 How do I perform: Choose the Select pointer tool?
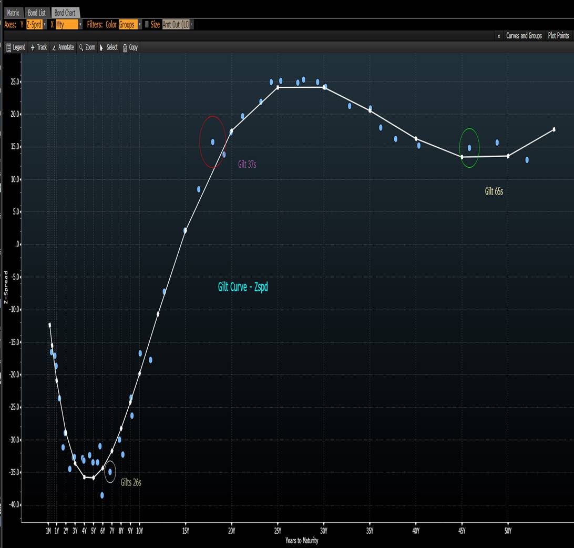point(109,47)
